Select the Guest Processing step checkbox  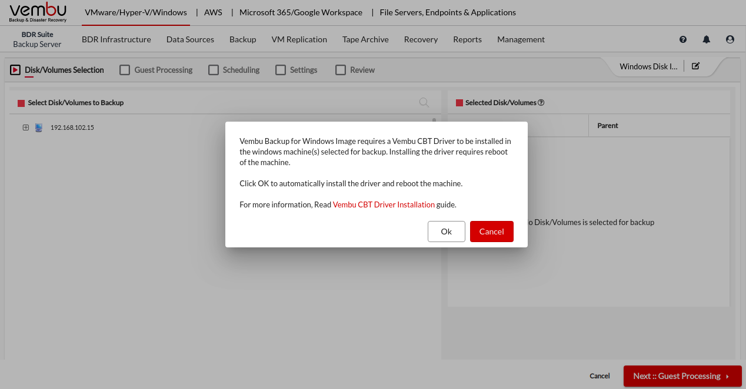(125, 70)
